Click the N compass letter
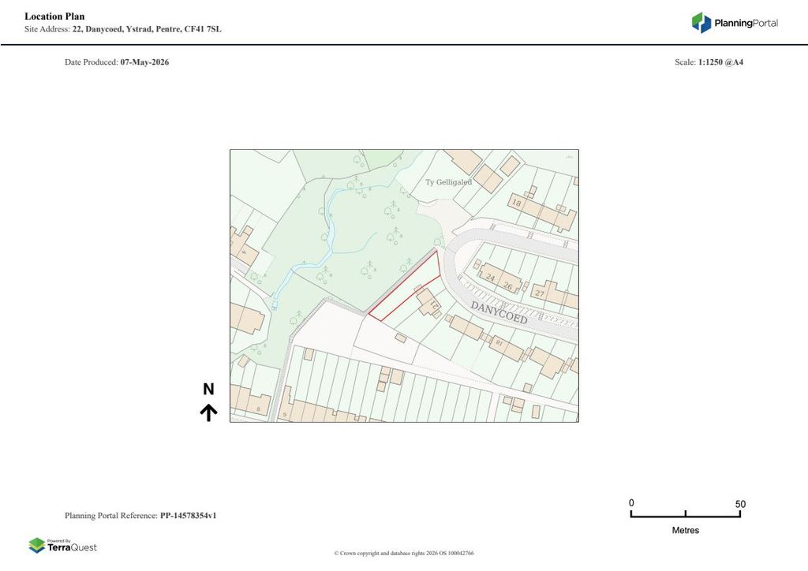Image resolution: width=808 pixels, height=571 pixels. pyautogui.click(x=208, y=390)
